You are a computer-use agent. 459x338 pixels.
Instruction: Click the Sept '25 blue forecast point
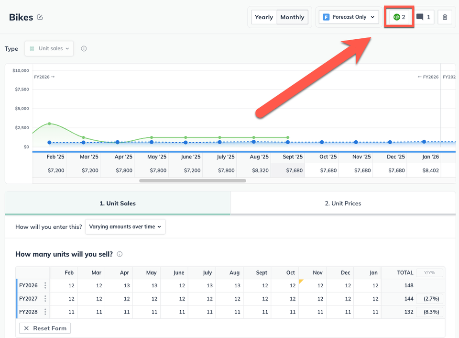(288, 142)
